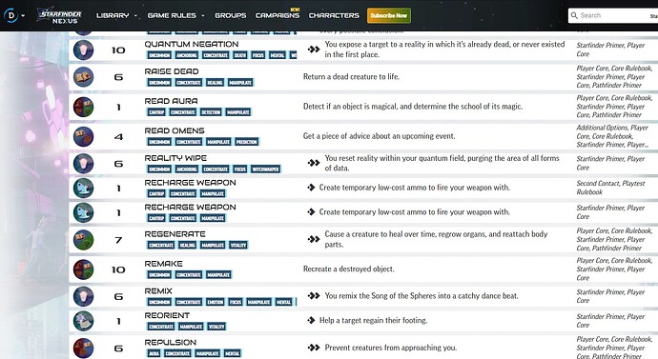Image resolution: width=658 pixels, height=359 pixels.
Task: Open dropdown arrow next to Demiplane logo
Action: tap(23, 16)
